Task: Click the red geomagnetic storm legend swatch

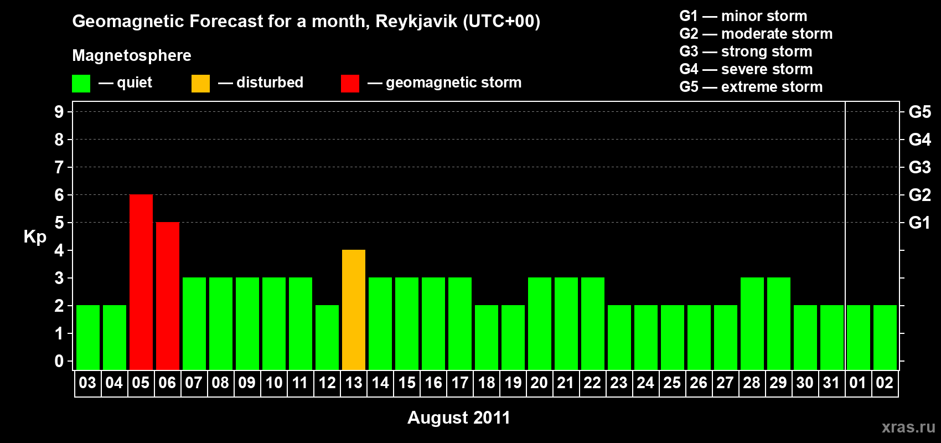Action: coord(350,84)
